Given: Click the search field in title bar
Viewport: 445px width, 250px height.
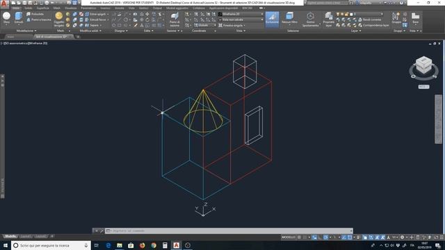Looking at the screenshot, I should (327, 3).
